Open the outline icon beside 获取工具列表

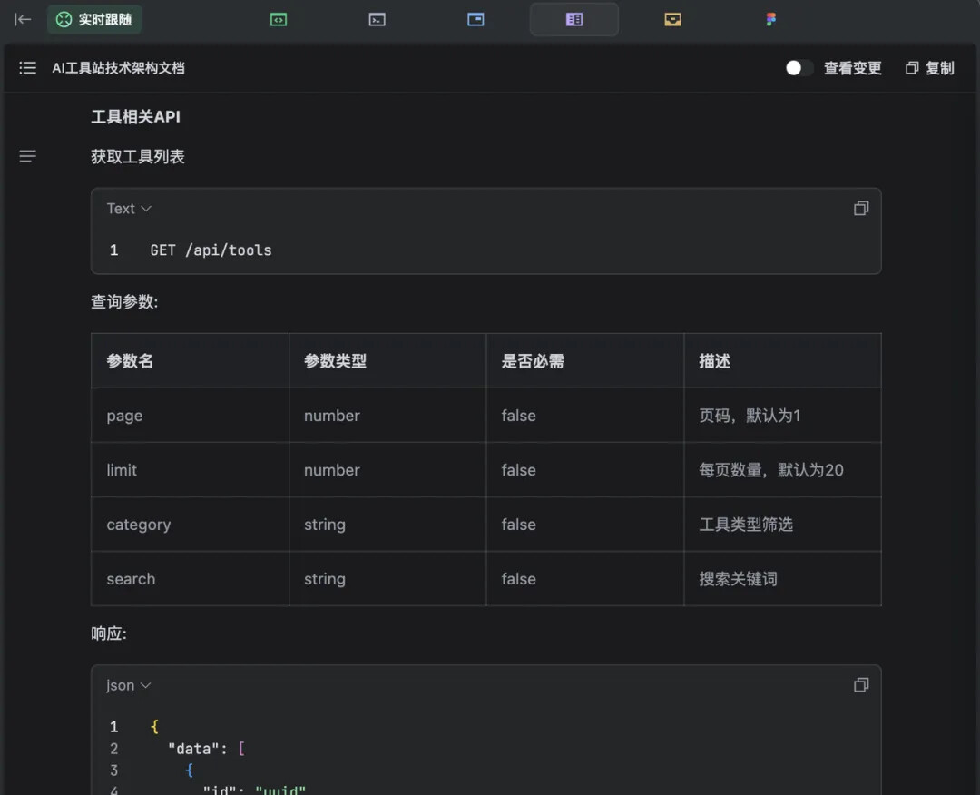pyautogui.click(x=28, y=157)
